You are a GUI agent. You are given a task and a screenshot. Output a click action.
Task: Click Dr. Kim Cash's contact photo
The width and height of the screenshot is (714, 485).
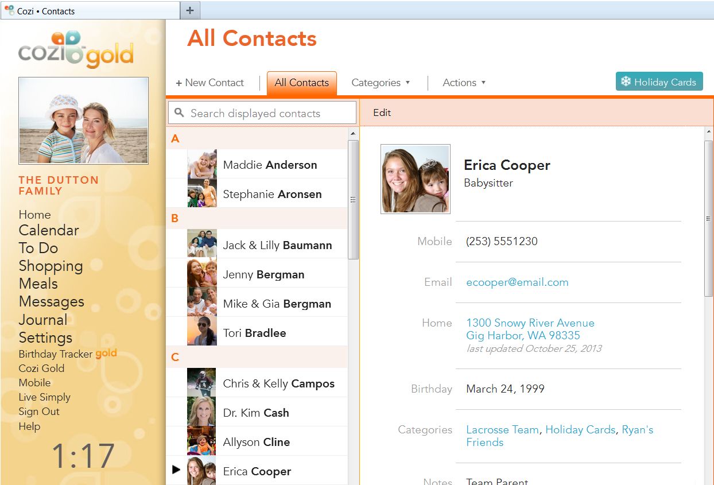pyautogui.click(x=202, y=412)
